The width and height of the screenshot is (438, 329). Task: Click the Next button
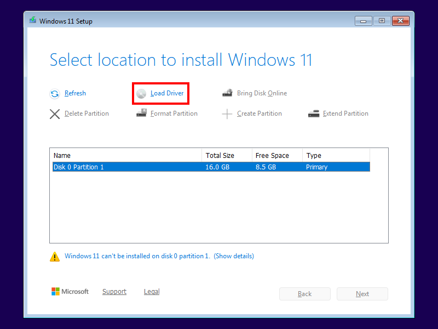(x=362, y=294)
